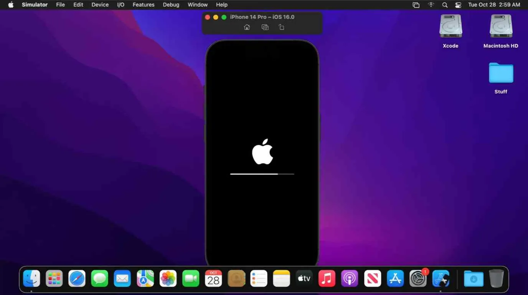Click the Home button in Simulator toolbar
The width and height of the screenshot is (528, 295).
click(x=247, y=27)
